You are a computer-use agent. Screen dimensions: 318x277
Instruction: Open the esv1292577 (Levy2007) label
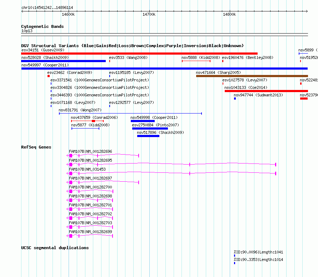pyautogui.click(x=131, y=102)
